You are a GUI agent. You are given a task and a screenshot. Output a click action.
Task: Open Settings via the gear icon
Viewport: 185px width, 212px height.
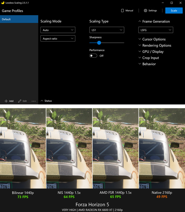(x=145, y=11)
